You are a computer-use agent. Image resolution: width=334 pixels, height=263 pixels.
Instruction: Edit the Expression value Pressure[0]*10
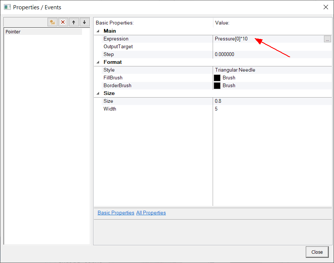point(231,39)
